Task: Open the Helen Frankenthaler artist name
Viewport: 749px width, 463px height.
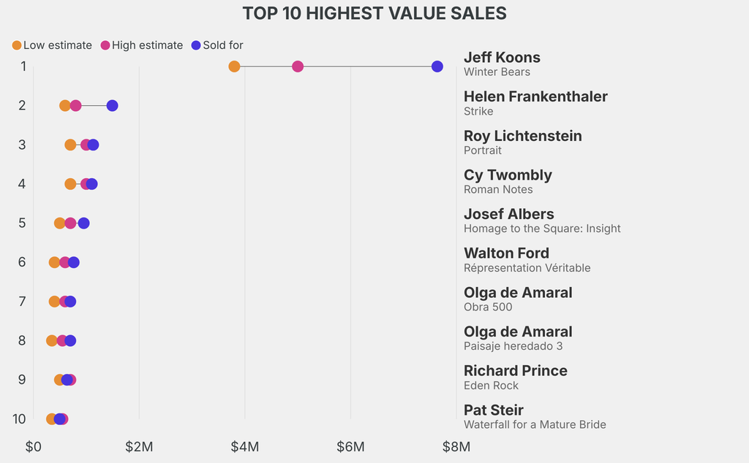Action: pos(535,96)
